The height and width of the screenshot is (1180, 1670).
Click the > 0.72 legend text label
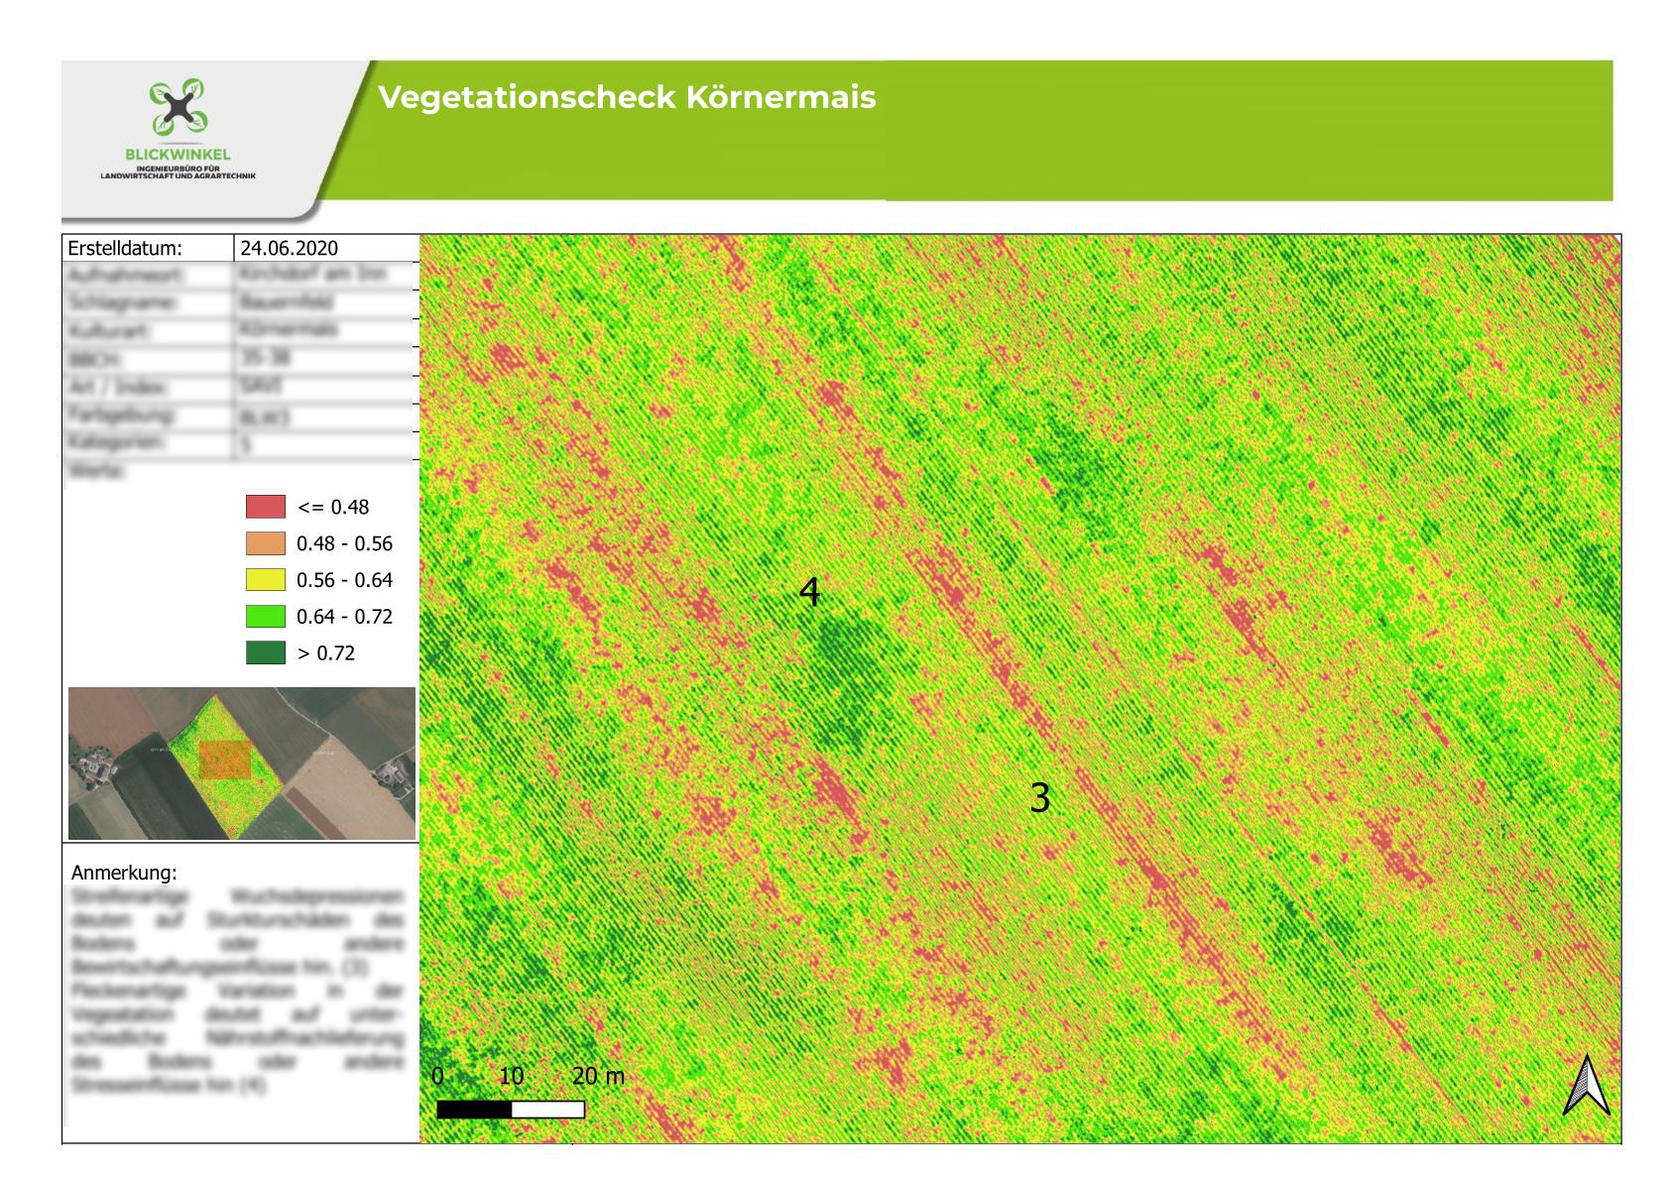coord(325,653)
